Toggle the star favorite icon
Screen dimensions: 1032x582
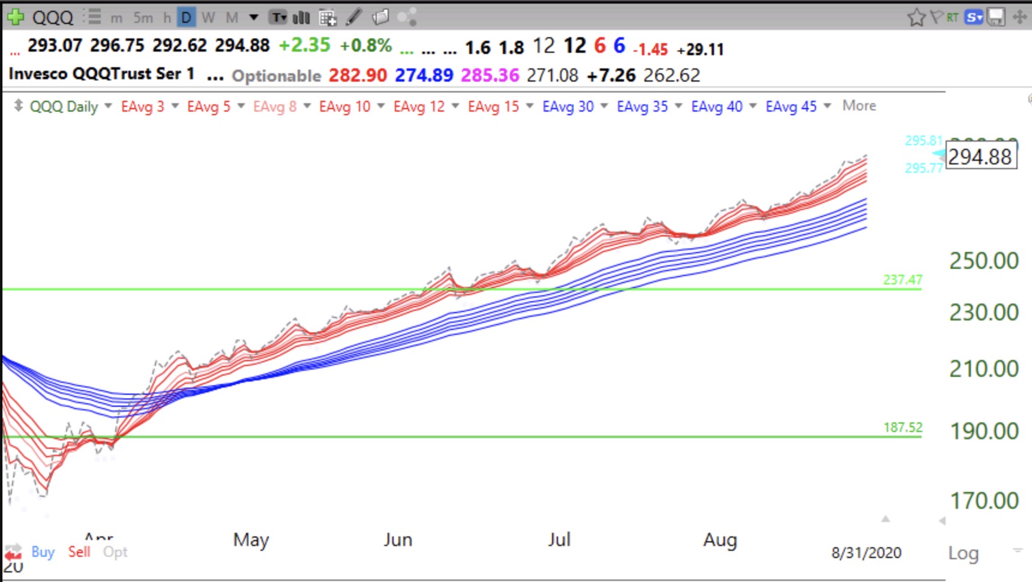click(x=916, y=17)
